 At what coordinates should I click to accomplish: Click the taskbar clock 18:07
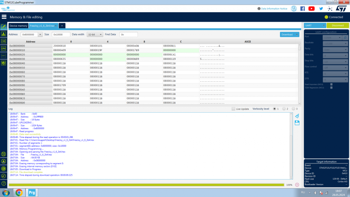pos(338,191)
